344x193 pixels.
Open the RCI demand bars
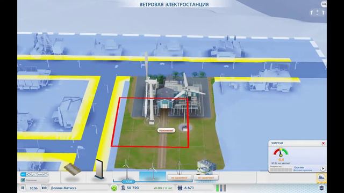221,188
